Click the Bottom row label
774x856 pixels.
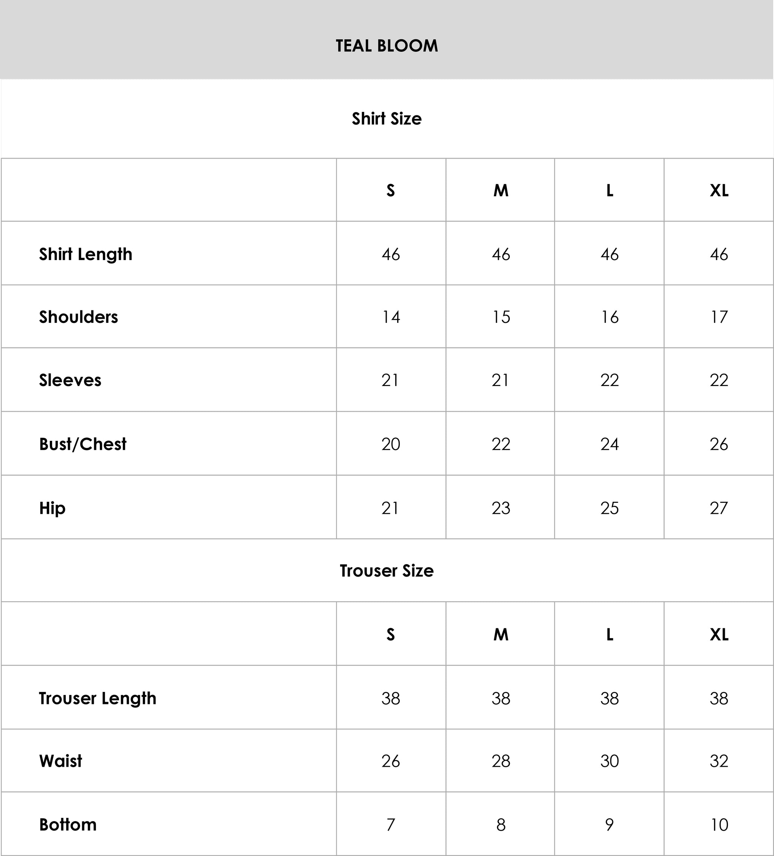click(x=68, y=825)
